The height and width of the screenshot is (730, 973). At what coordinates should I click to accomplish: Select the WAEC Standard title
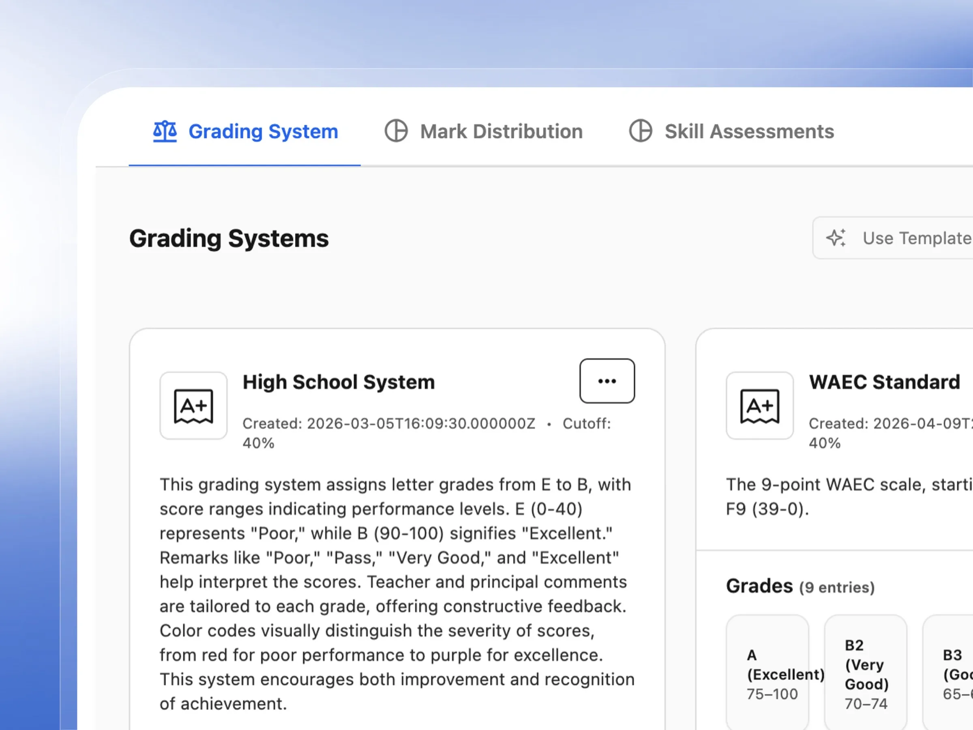[x=885, y=382]
